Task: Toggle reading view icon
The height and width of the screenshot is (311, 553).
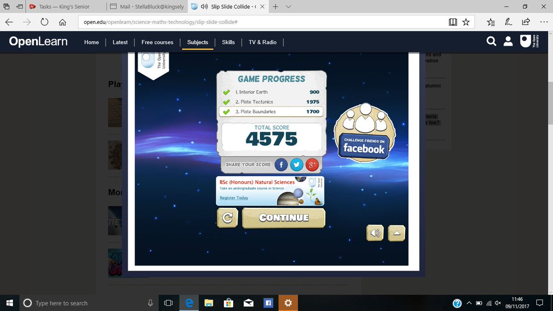Action: pos(453,22)
